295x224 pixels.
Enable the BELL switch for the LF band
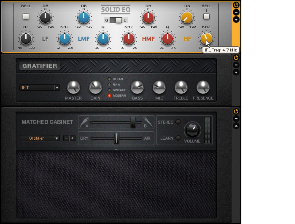tap(26, 17)
